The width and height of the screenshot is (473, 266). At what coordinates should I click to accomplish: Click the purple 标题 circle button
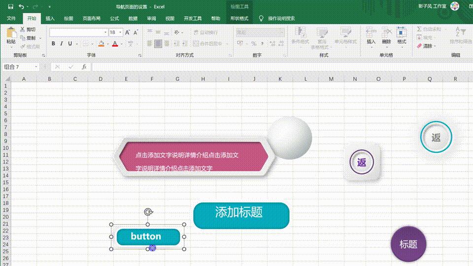coord(408,244)
